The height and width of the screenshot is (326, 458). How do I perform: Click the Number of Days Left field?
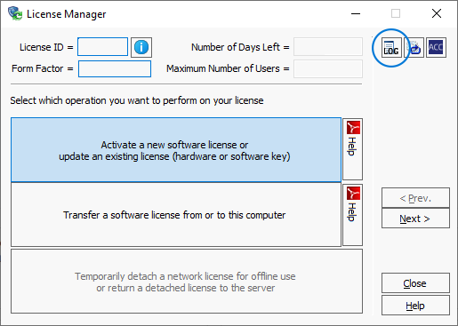tap(328, 47)
